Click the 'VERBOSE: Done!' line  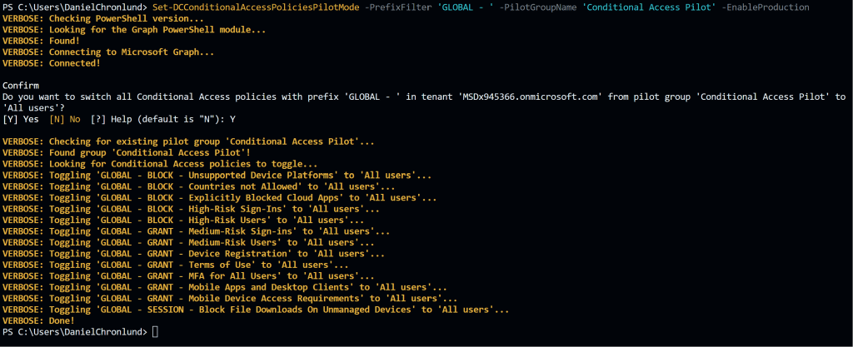click(x=38, y=320)
